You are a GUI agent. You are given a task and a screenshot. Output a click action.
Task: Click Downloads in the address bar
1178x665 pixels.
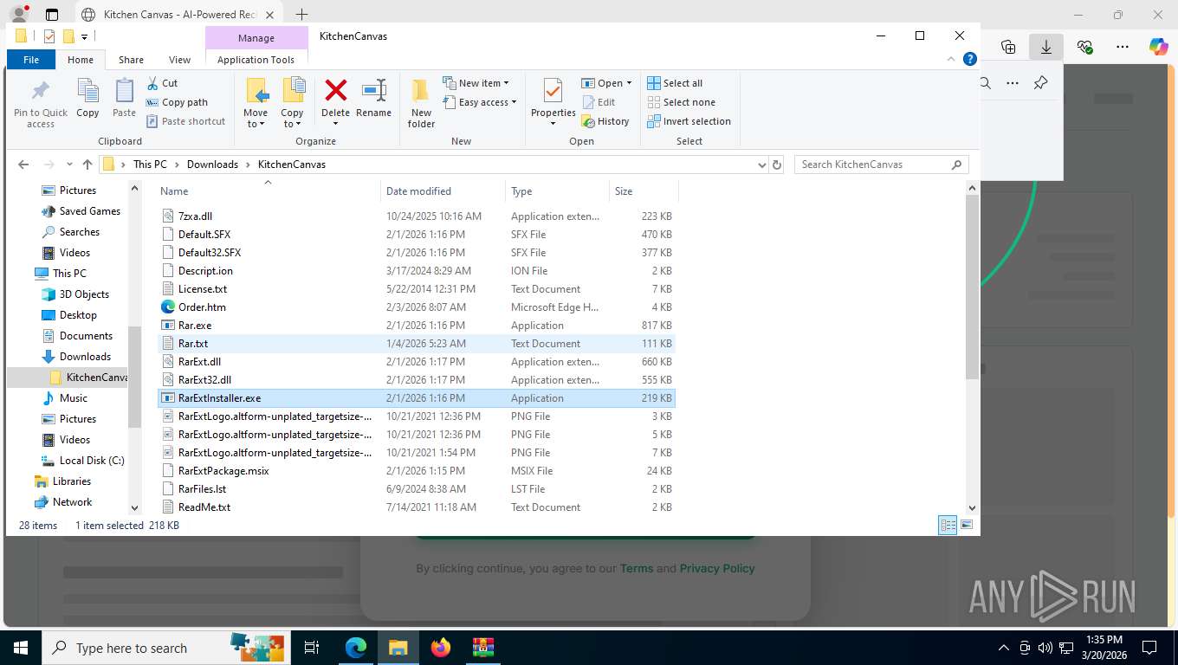(212, 165)
